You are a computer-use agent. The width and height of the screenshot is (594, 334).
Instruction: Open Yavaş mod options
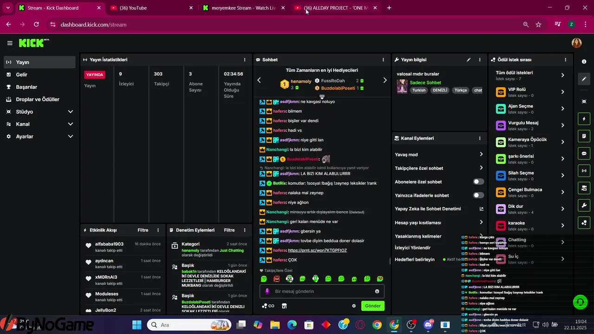coord(439,154)
